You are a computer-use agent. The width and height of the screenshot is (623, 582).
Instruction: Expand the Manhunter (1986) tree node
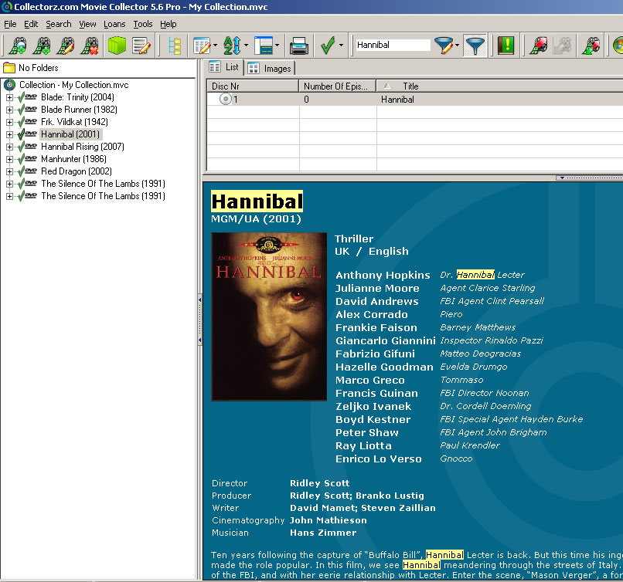[x=9, y=159]
